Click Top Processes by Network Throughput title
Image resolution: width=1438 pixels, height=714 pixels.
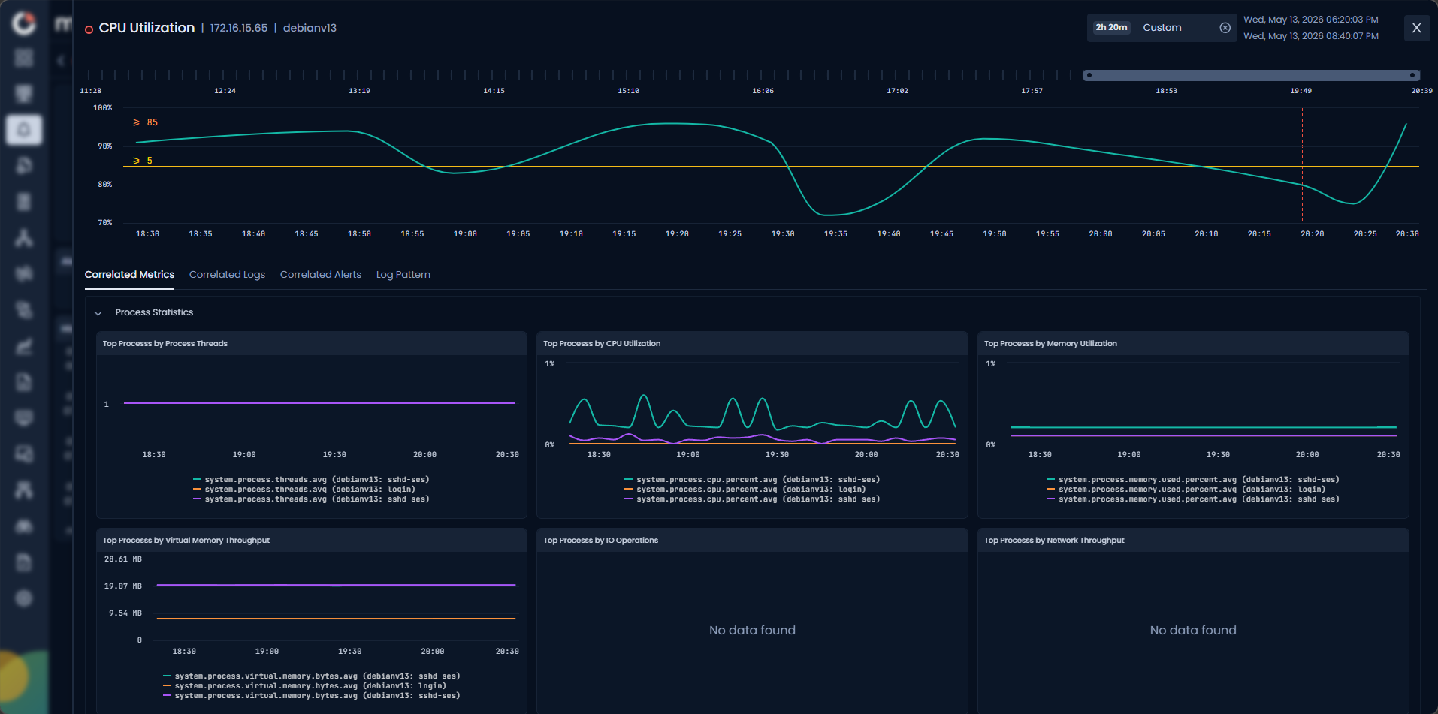(1054, 541)
